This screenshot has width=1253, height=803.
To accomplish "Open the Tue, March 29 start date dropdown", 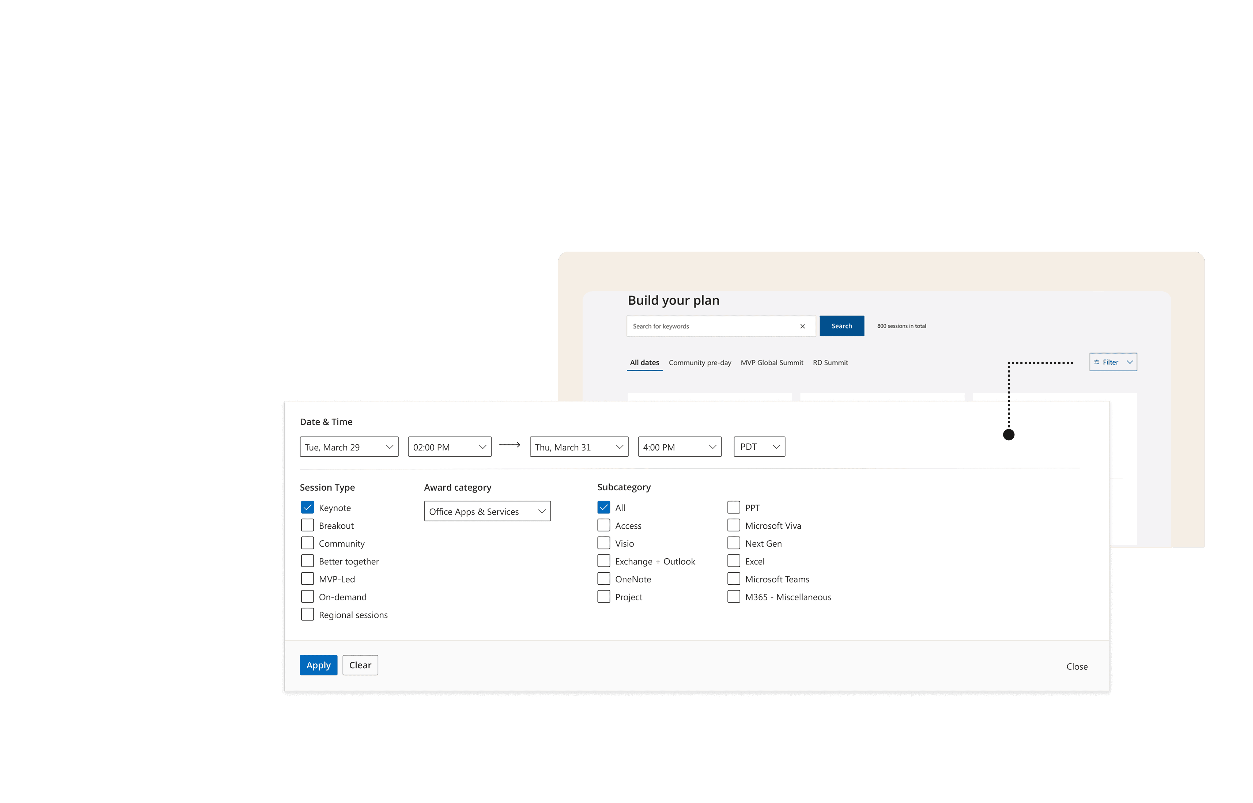I will [349, 447].
